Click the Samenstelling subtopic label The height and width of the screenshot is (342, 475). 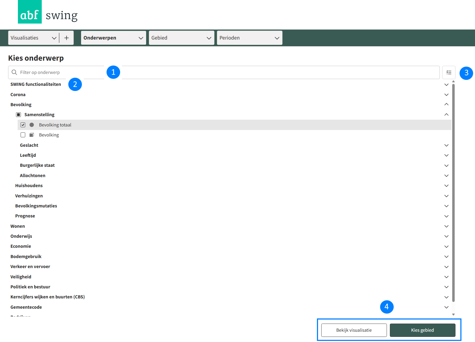click(39, 115)
